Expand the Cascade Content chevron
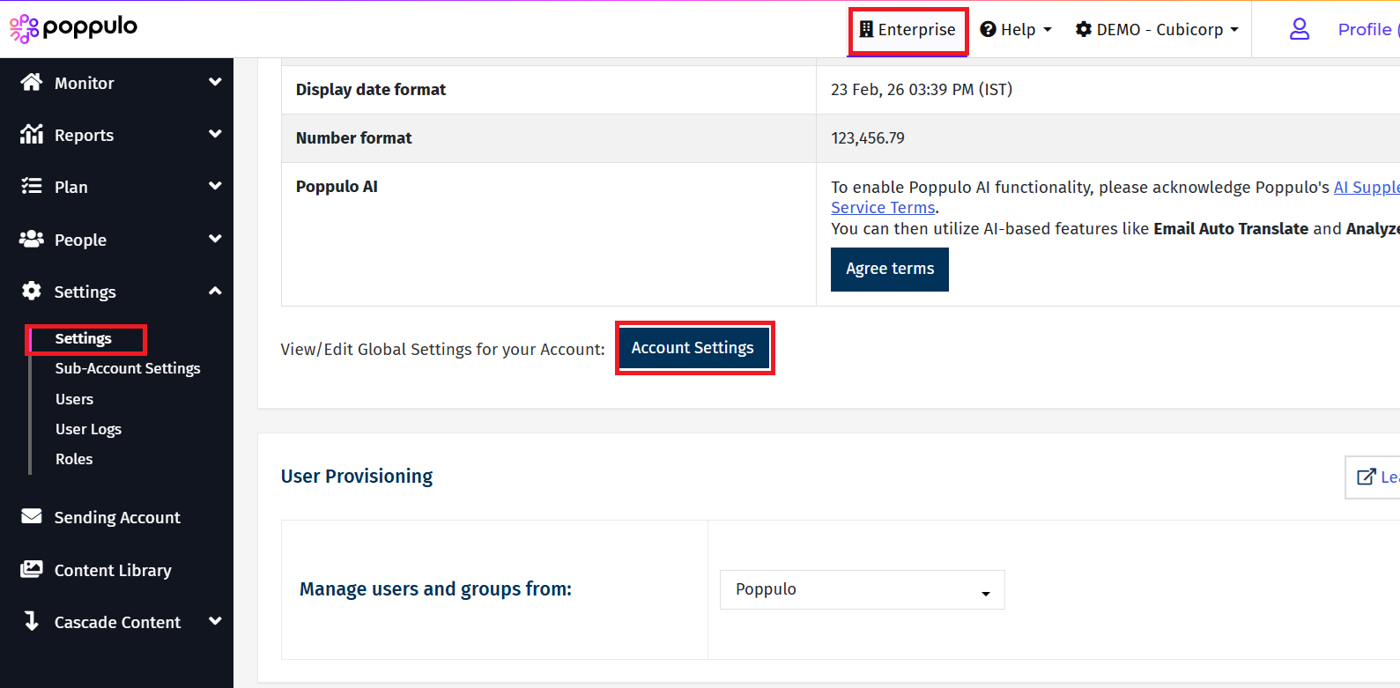 click(215, 621)
